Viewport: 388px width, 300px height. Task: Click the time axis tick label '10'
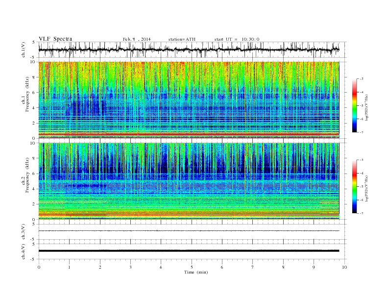tap(344, 267)
